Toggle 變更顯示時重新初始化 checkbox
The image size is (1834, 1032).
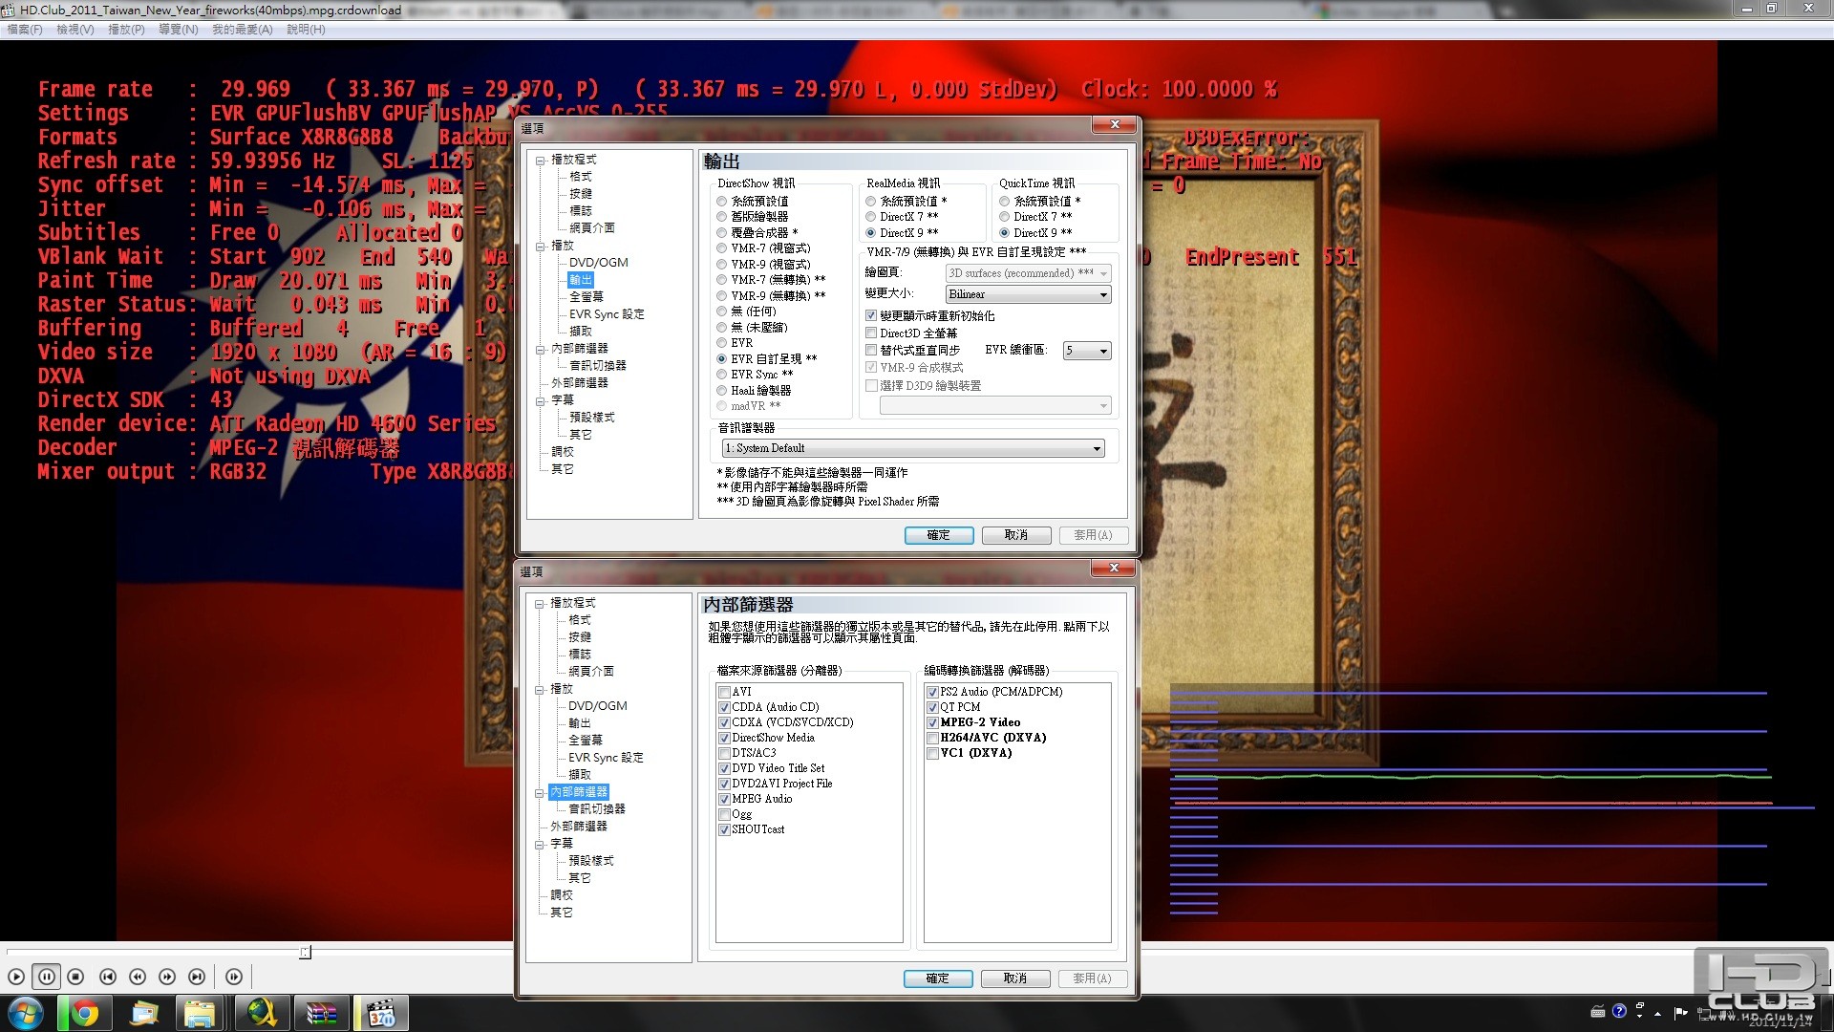click(x=871, y=315)
